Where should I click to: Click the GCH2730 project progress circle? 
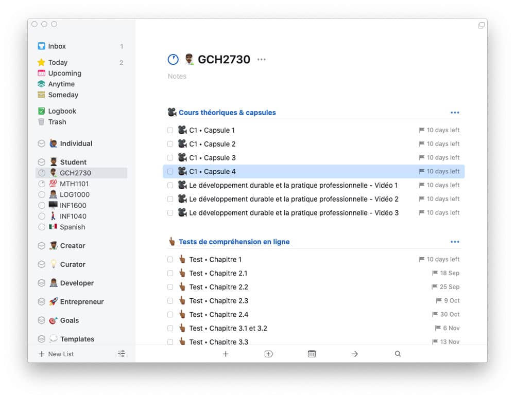[173, 59]
